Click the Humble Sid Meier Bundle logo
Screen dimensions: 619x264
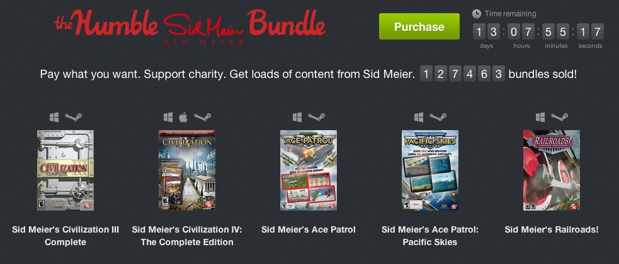(190, 27)
